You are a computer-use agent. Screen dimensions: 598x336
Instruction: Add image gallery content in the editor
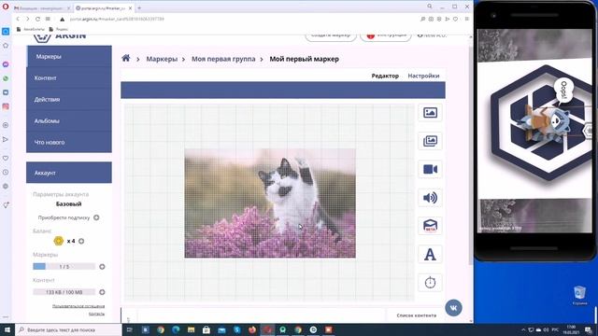point(430,141)
